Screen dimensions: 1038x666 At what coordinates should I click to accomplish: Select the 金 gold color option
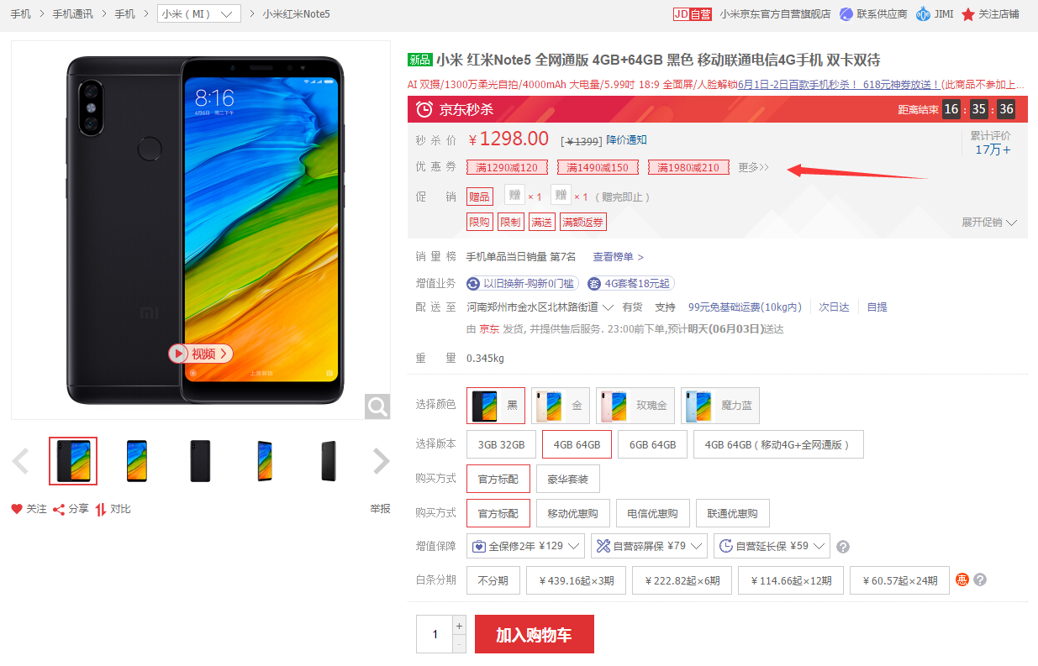tap(561, 406)
